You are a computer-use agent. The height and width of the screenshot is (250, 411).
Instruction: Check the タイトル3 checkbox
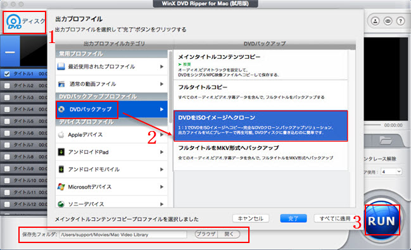(7, 97)
